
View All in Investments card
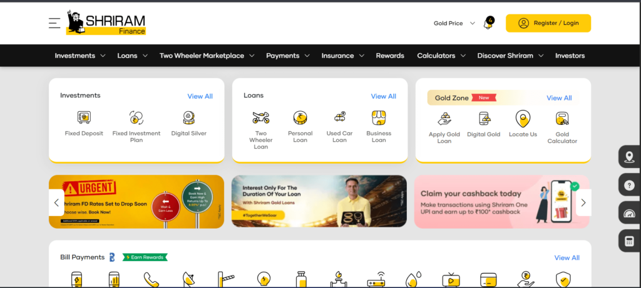(200, 96)
